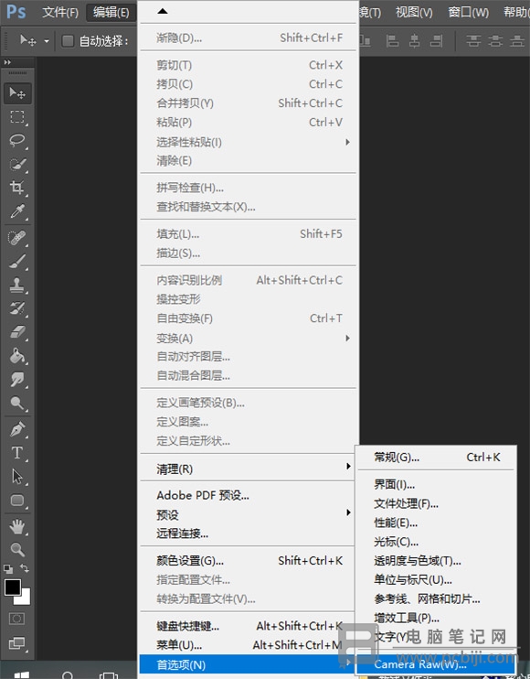Choose 界面(I)... preferences

[x=436, y=485]
